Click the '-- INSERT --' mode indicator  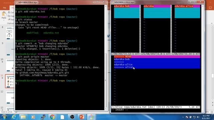[120, 110]
